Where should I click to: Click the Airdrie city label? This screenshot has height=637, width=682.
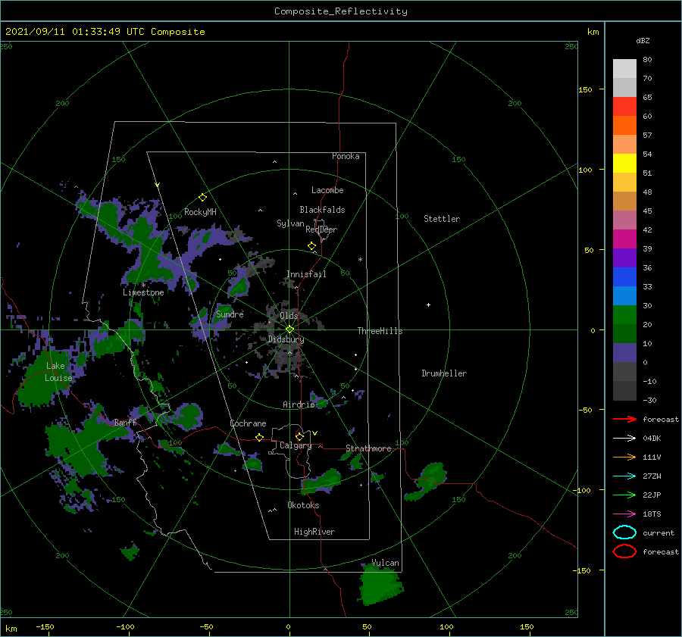[x=299, y=404]
